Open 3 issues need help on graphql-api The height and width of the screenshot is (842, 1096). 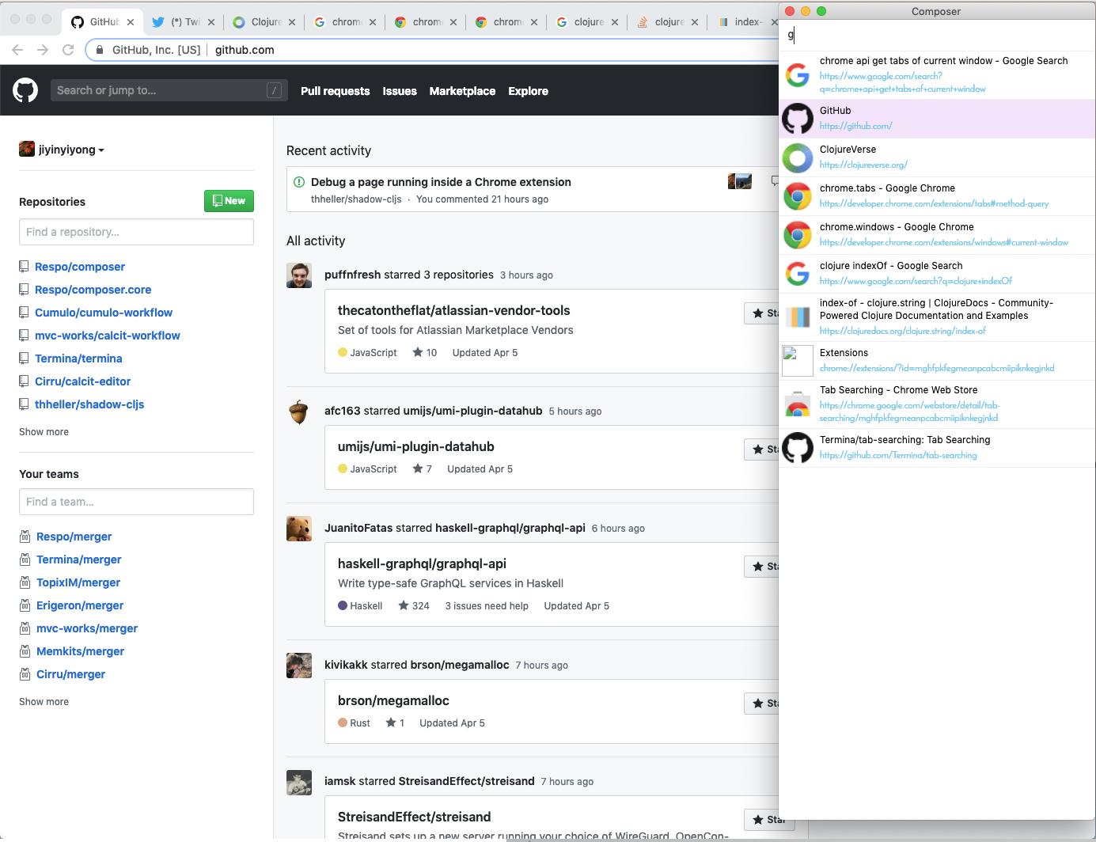487,606
